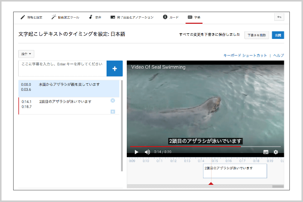The width and height of the screenshot is (303, 202).
Task: Click the horizontal timeline scrollbar thumb
Action: [x=278, y=186]
